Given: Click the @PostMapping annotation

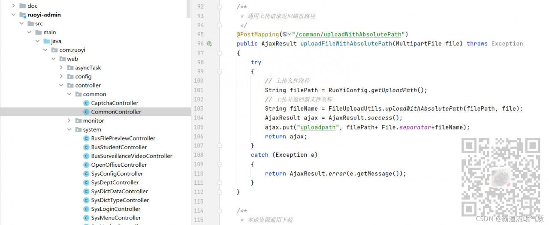Looking at the screenshot, I should pyautogui.click(x=258, y=34).
